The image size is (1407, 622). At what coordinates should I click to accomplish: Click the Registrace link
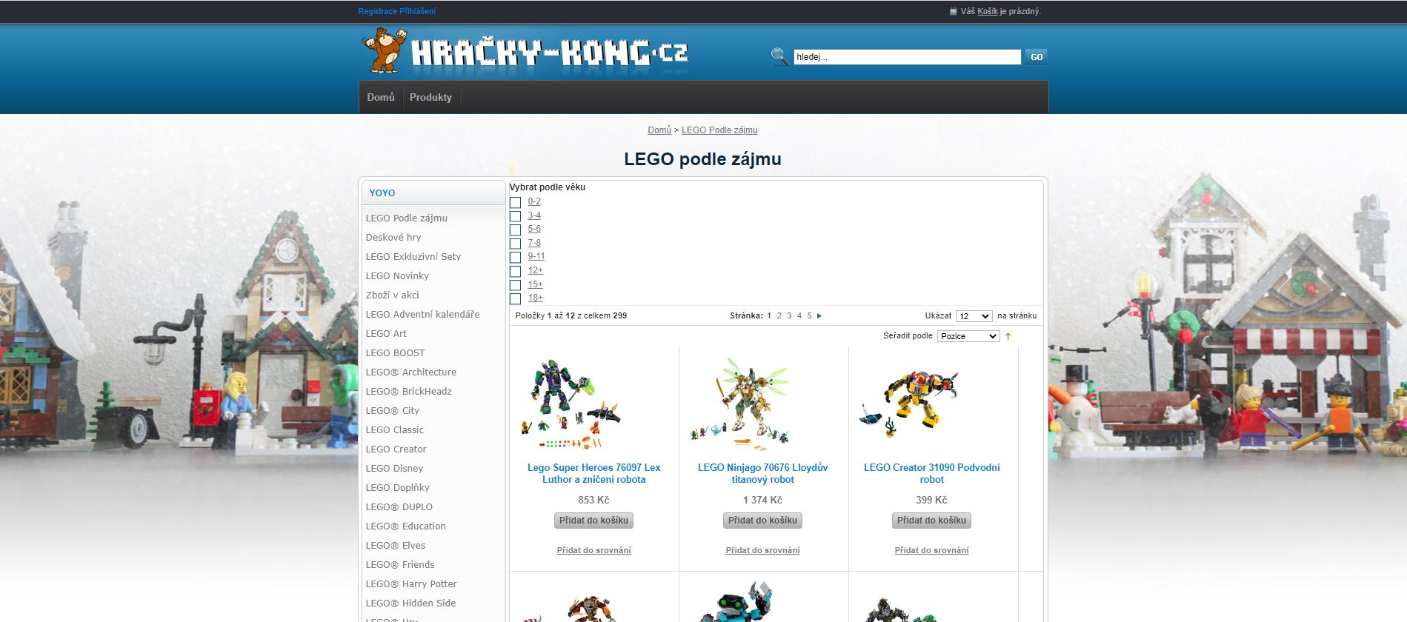(x=377, y=11)
